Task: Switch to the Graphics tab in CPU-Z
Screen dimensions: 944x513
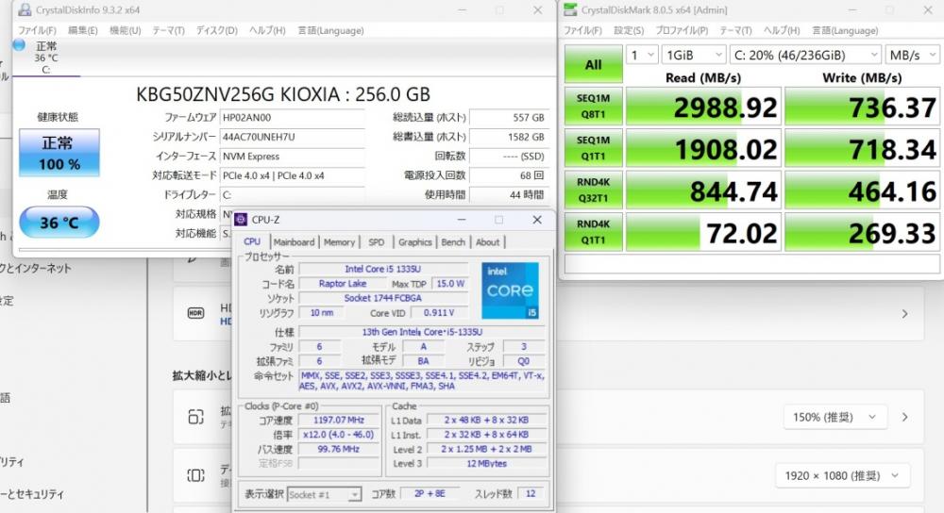Action: pyautogui.click(x=414, y=241)
